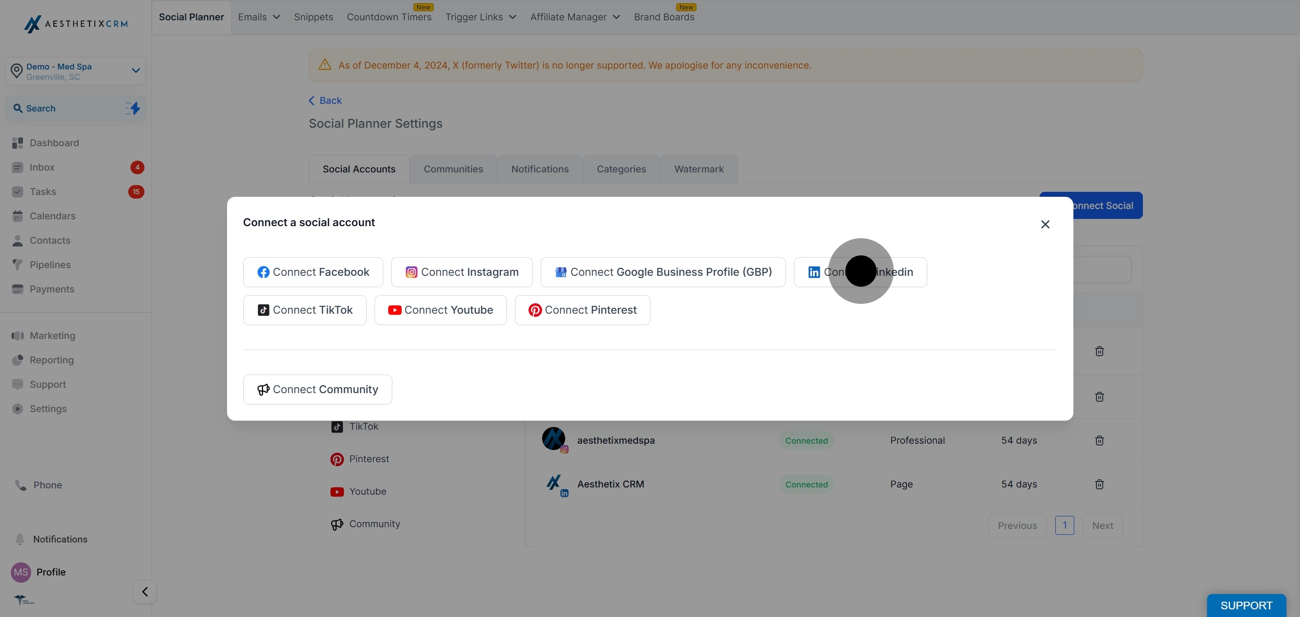Expand the Demo - Med Spa location switcher
This screenshot has width=1300, height=617.
(76, 71)
